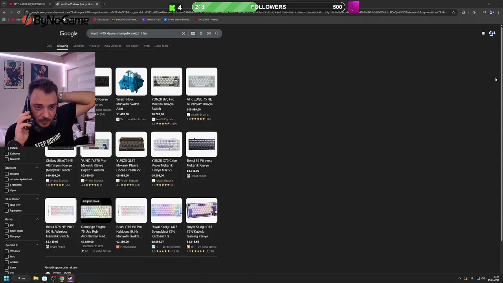Open Windows Start menu
Viewport: 503px width, 283px height.
[x=6, y=278]
